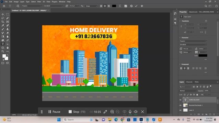Viewport: 219px width, 123px height.
Task: Select the Rectangle shape tool
Action: point(3,48)
